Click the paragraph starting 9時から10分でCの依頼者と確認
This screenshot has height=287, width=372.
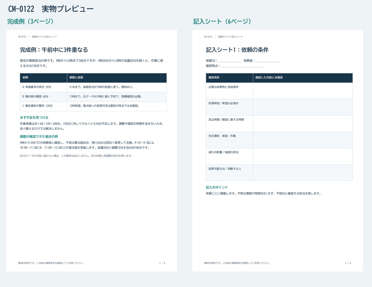point(88,145)
